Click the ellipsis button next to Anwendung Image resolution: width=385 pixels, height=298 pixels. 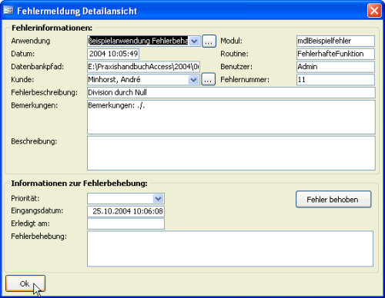pyautogui.click(x=209, y=41)
